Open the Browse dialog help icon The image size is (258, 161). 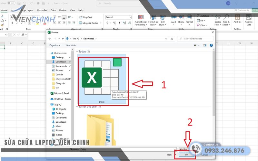point(211,45)
